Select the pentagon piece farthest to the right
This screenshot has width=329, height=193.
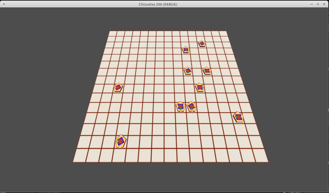click(238, 117)
